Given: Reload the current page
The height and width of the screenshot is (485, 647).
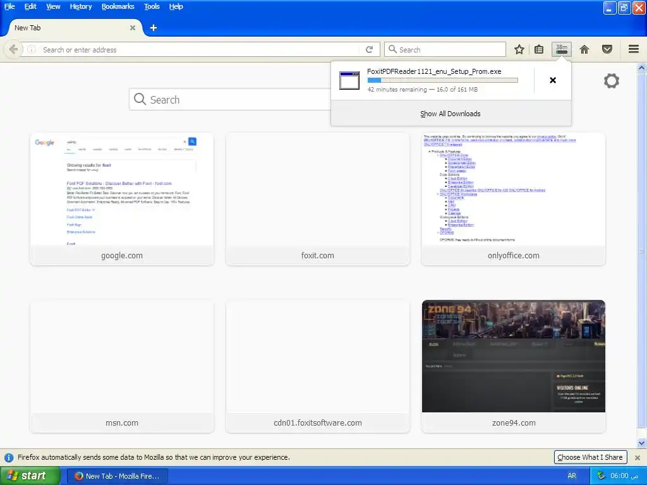Looking at the screenshot, I should 369,49.
